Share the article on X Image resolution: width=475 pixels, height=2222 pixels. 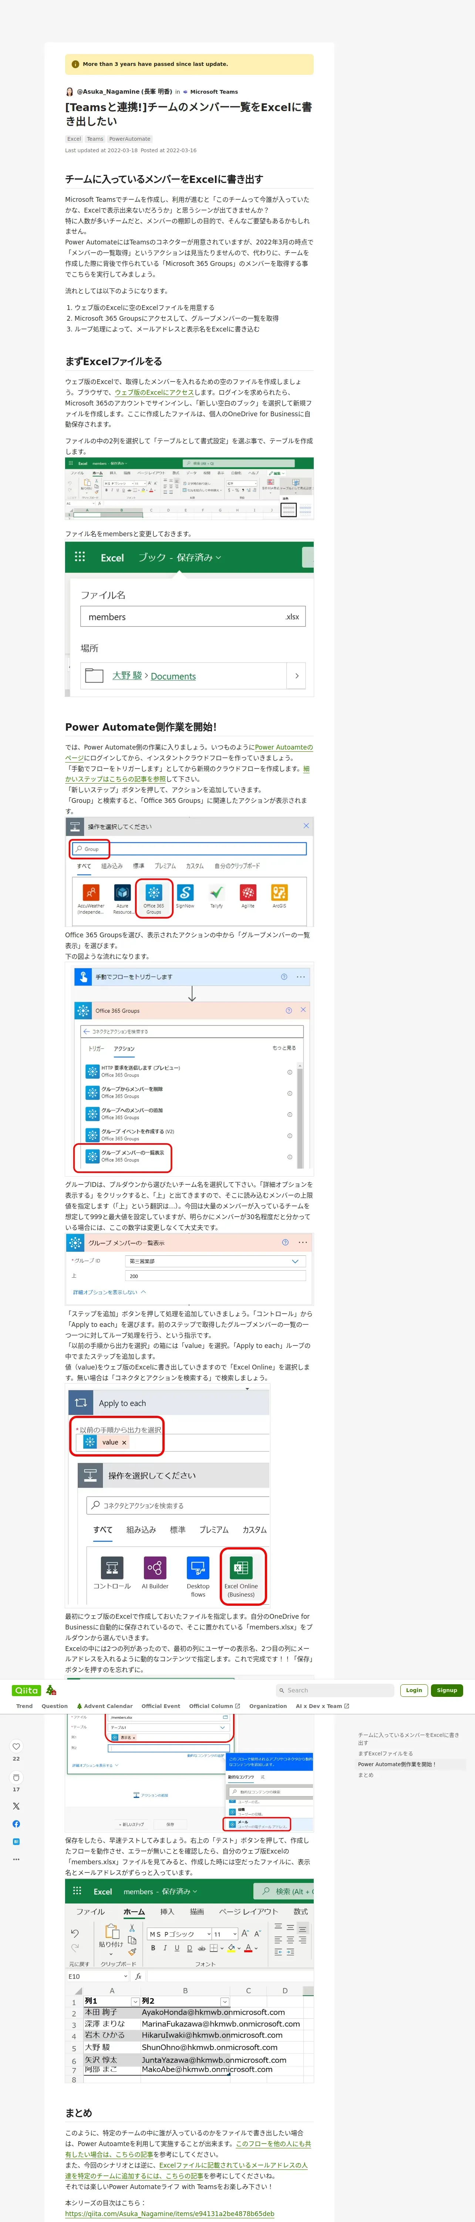pos(16,1805)
